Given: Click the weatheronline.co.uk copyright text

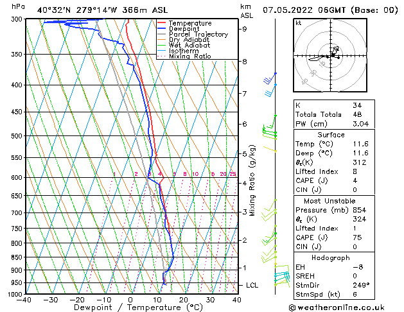Looking at the screenshot, I should click(x=336, y=308).
